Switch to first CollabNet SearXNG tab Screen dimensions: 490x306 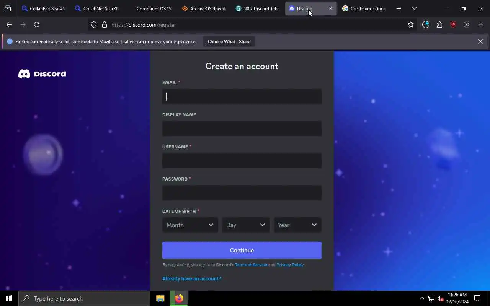43,8
